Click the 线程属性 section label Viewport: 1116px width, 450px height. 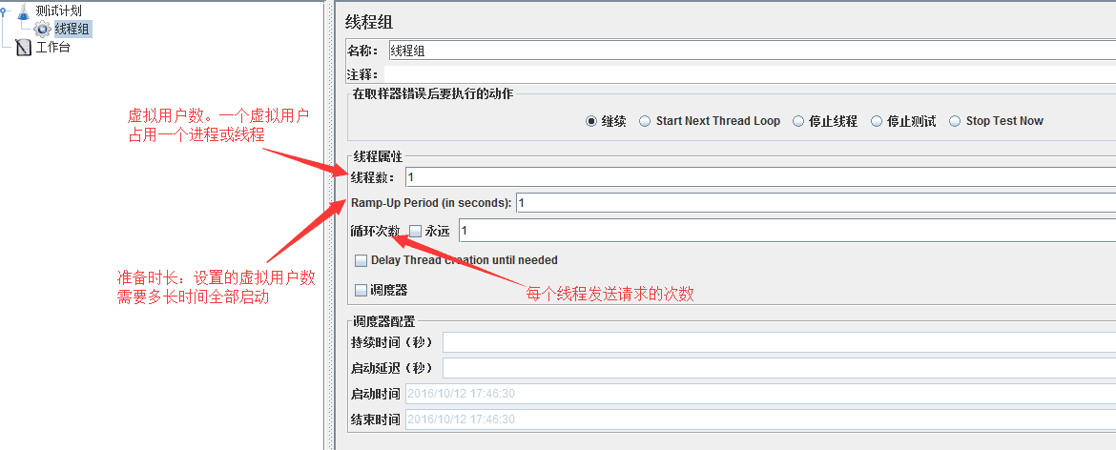(x=377, y=158)
